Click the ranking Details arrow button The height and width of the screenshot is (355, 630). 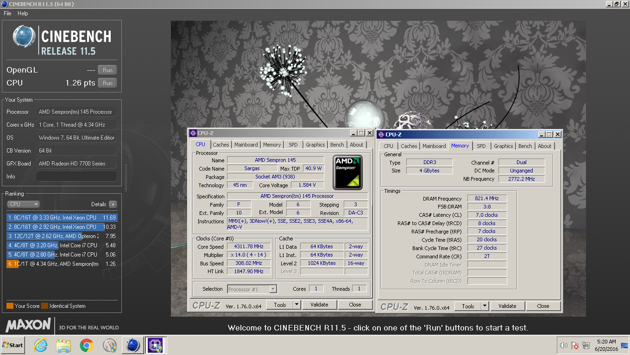[x=113, y=204]
